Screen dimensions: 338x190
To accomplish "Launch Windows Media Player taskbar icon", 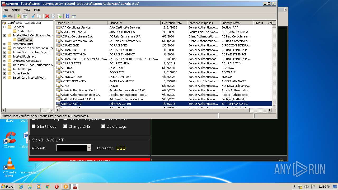I will (39, 187).
